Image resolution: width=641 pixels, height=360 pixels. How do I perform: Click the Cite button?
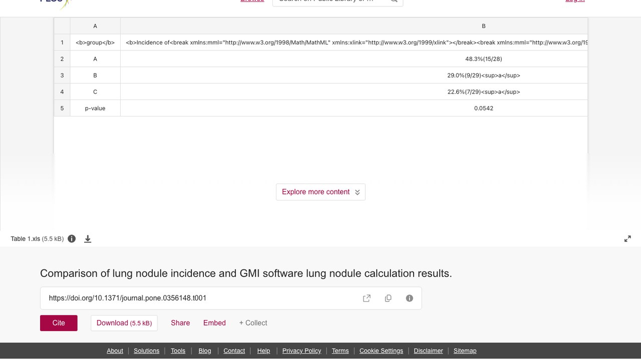click(x=59, y=323)
